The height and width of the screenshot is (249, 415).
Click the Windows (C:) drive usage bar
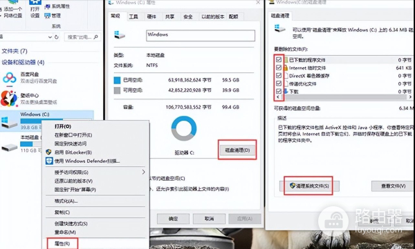point(57,121)
